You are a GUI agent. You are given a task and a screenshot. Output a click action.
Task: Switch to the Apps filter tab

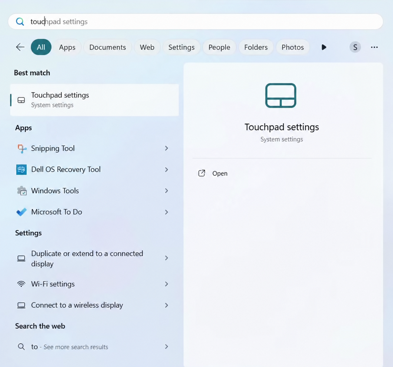pos(67,47)
